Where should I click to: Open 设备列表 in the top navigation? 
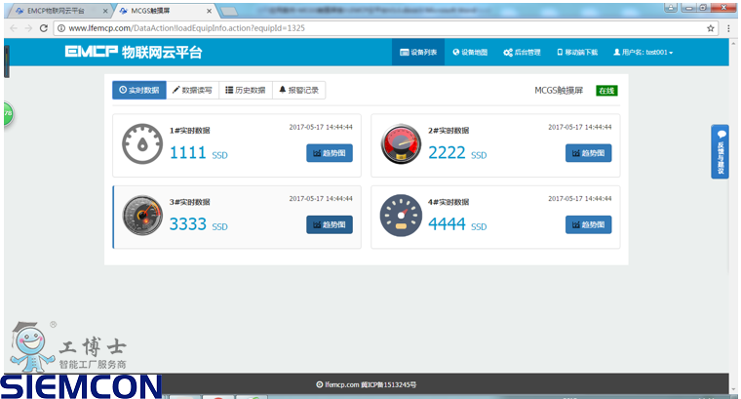(418, 52)
